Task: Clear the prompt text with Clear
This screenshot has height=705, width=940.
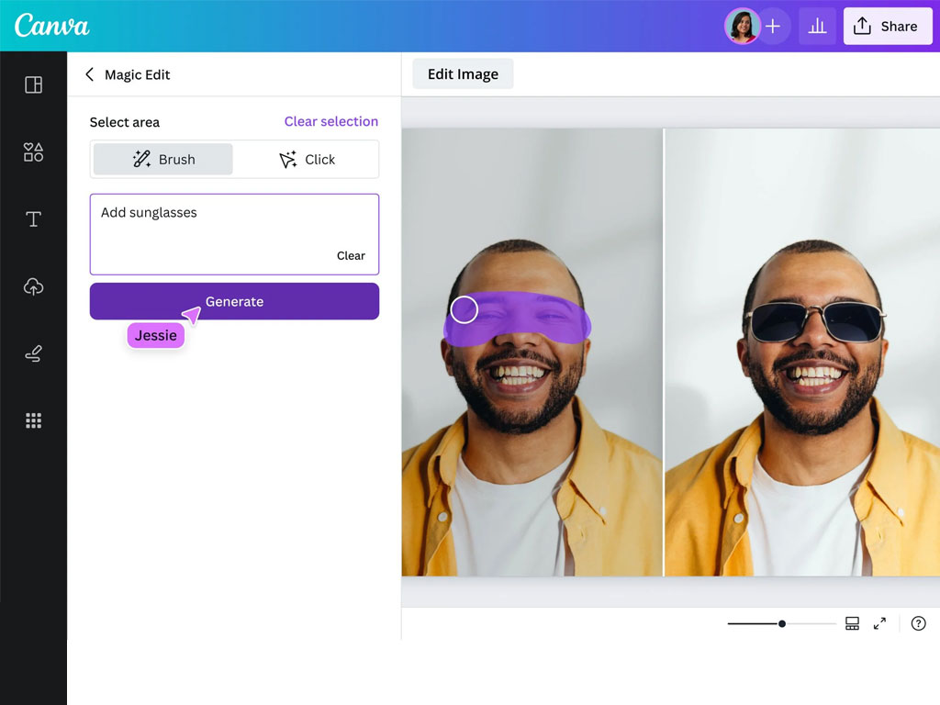Action: point(351,256)
